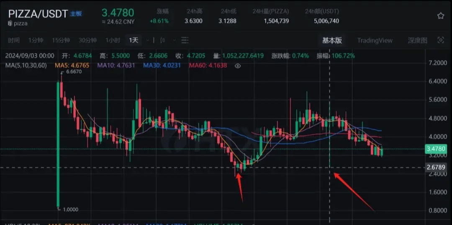Click the candlestick chart type icon
This screenshot has height=225, width=452.
(162, 40)
